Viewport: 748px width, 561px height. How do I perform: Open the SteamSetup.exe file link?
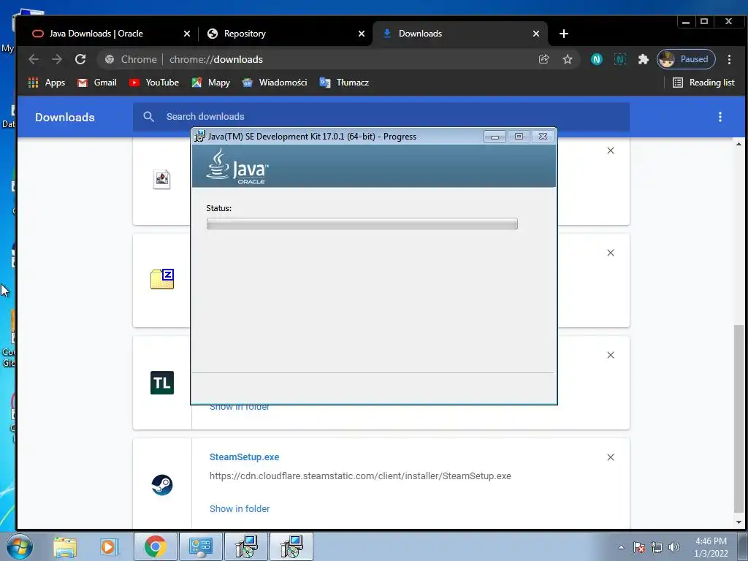point(244,457)
